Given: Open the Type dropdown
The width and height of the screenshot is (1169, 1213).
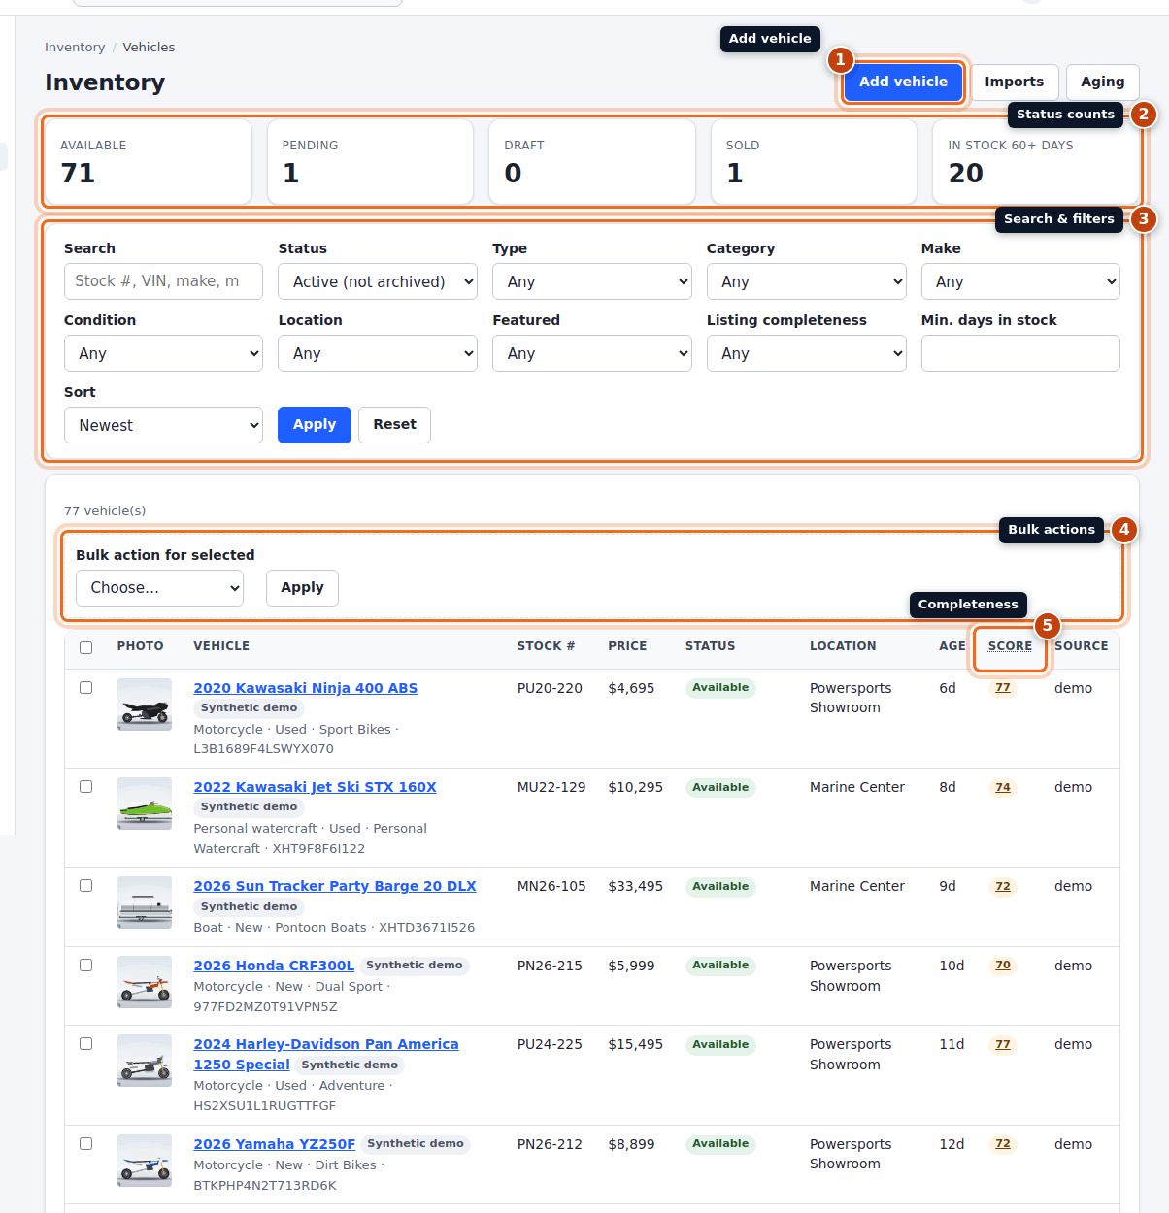Looking at the screenshot, I should coord(592,281).
